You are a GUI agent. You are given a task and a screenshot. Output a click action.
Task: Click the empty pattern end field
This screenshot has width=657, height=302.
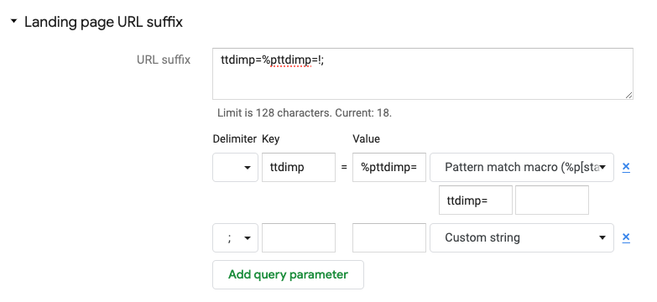click(552, 200)
